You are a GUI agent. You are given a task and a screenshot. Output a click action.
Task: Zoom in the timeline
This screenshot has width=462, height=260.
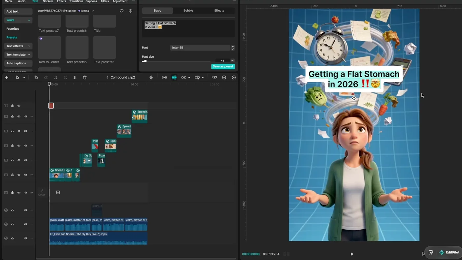[234, 78]
